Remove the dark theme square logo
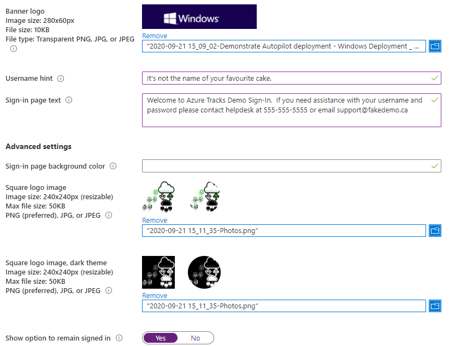The height and width of the screenshot is (346, 449). (x=155, y=295)
